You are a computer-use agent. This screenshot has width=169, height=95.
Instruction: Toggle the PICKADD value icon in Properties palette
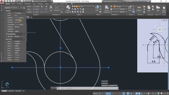pos(18,8)
